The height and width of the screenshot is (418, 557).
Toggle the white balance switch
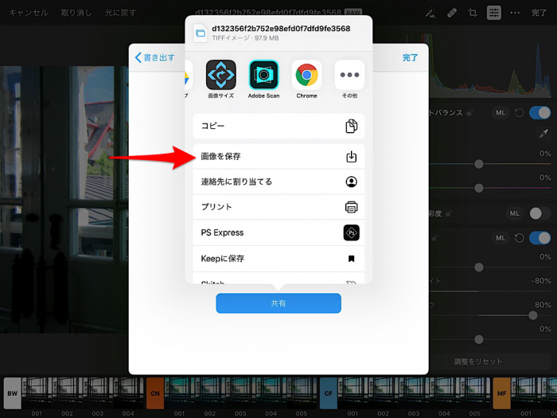(x=539, y=113)
